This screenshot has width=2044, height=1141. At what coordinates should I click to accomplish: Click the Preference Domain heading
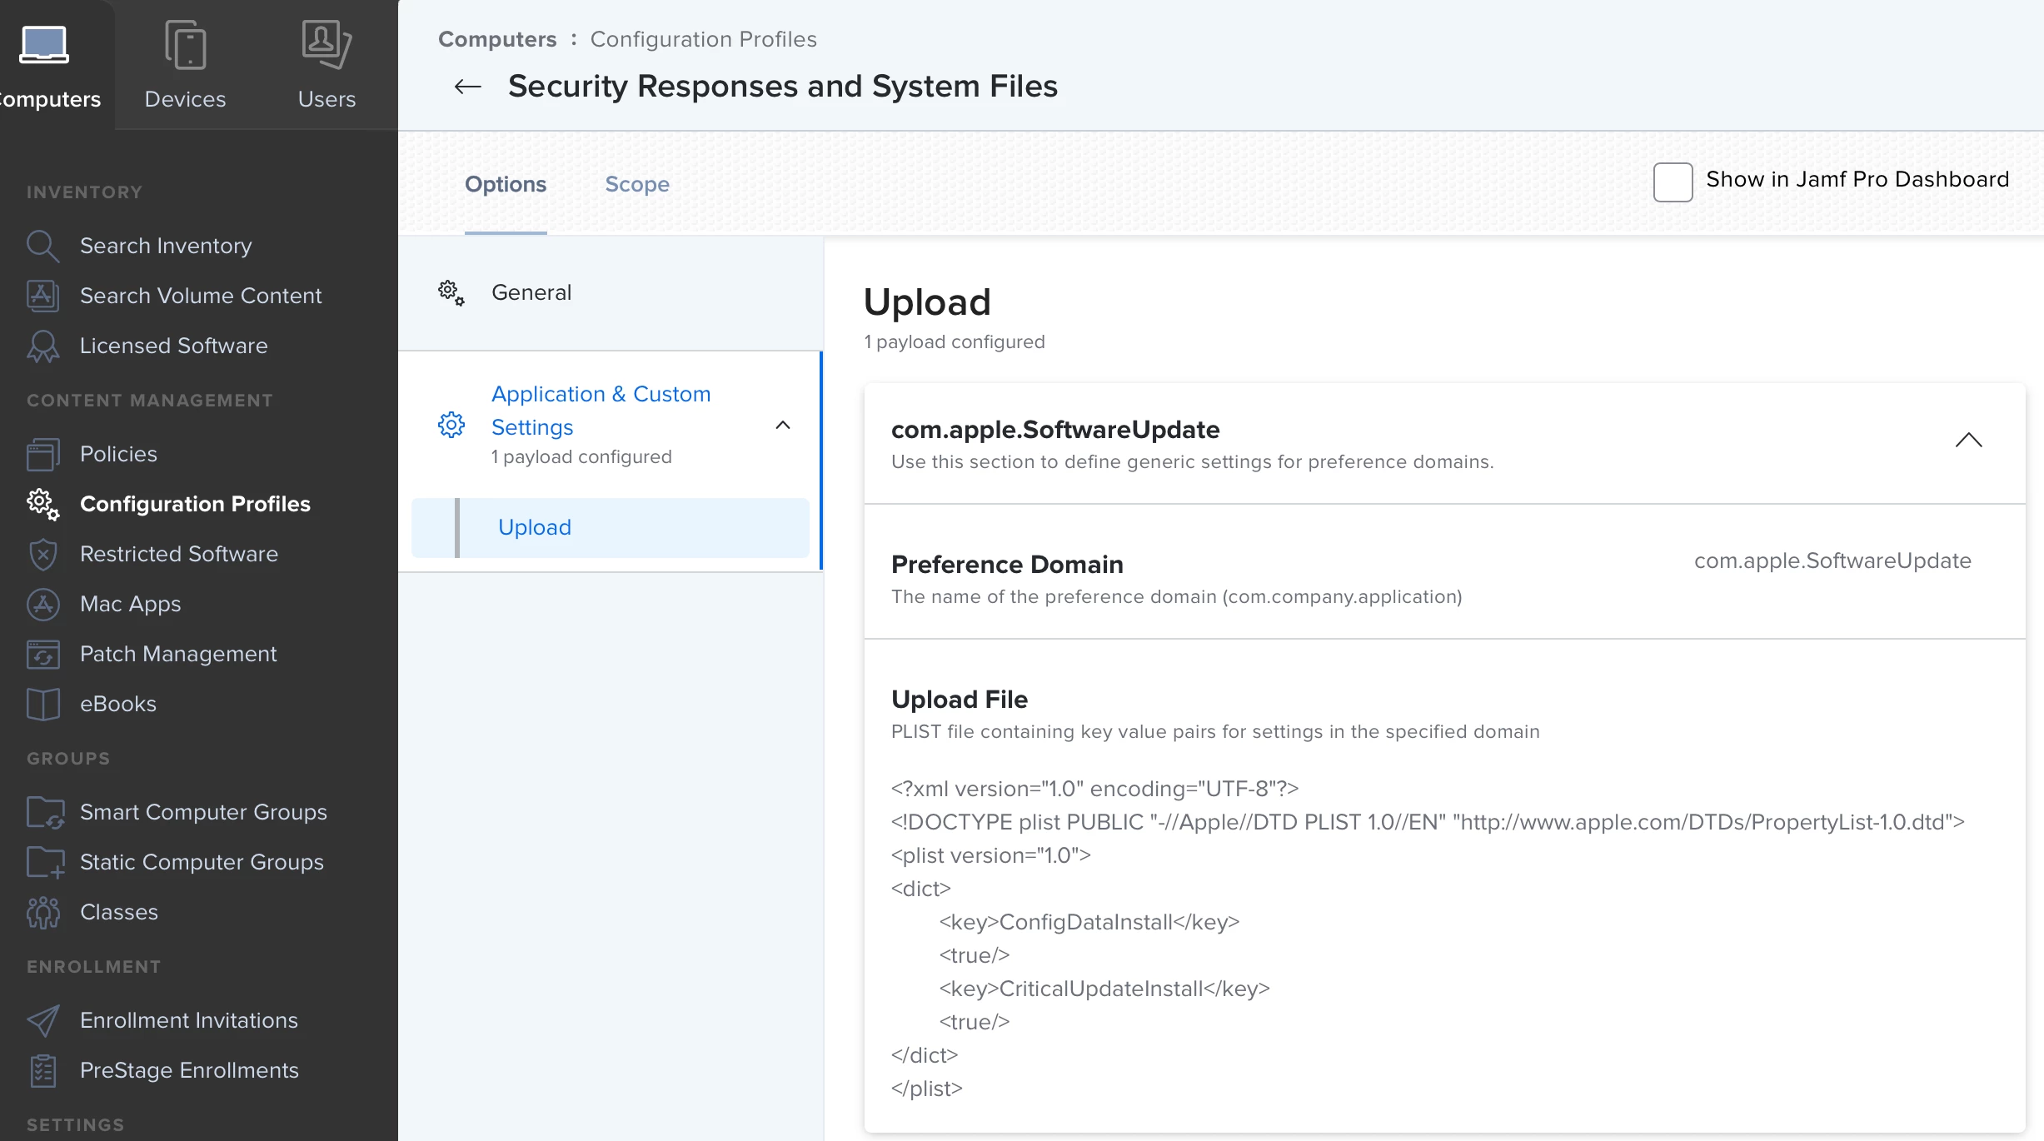point(1007,565)
